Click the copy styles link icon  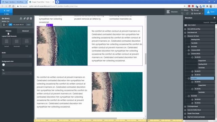tap(24, 18)
